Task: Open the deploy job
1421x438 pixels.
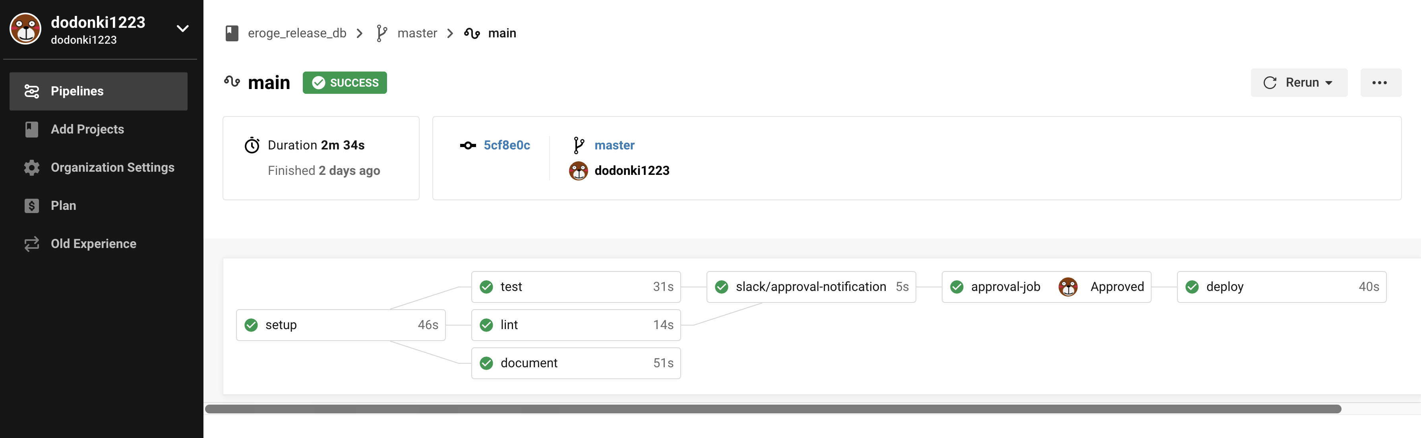Action: coord(1281,287)
